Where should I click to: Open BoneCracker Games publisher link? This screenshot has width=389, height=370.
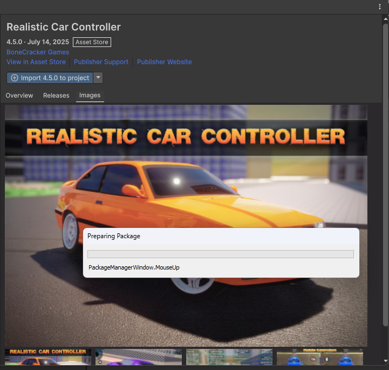pos(38,52)
